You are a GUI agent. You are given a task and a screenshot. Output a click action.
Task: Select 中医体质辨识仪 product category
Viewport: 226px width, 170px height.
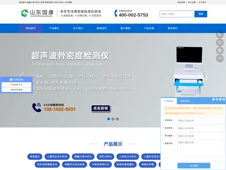(x=101, y=165)
